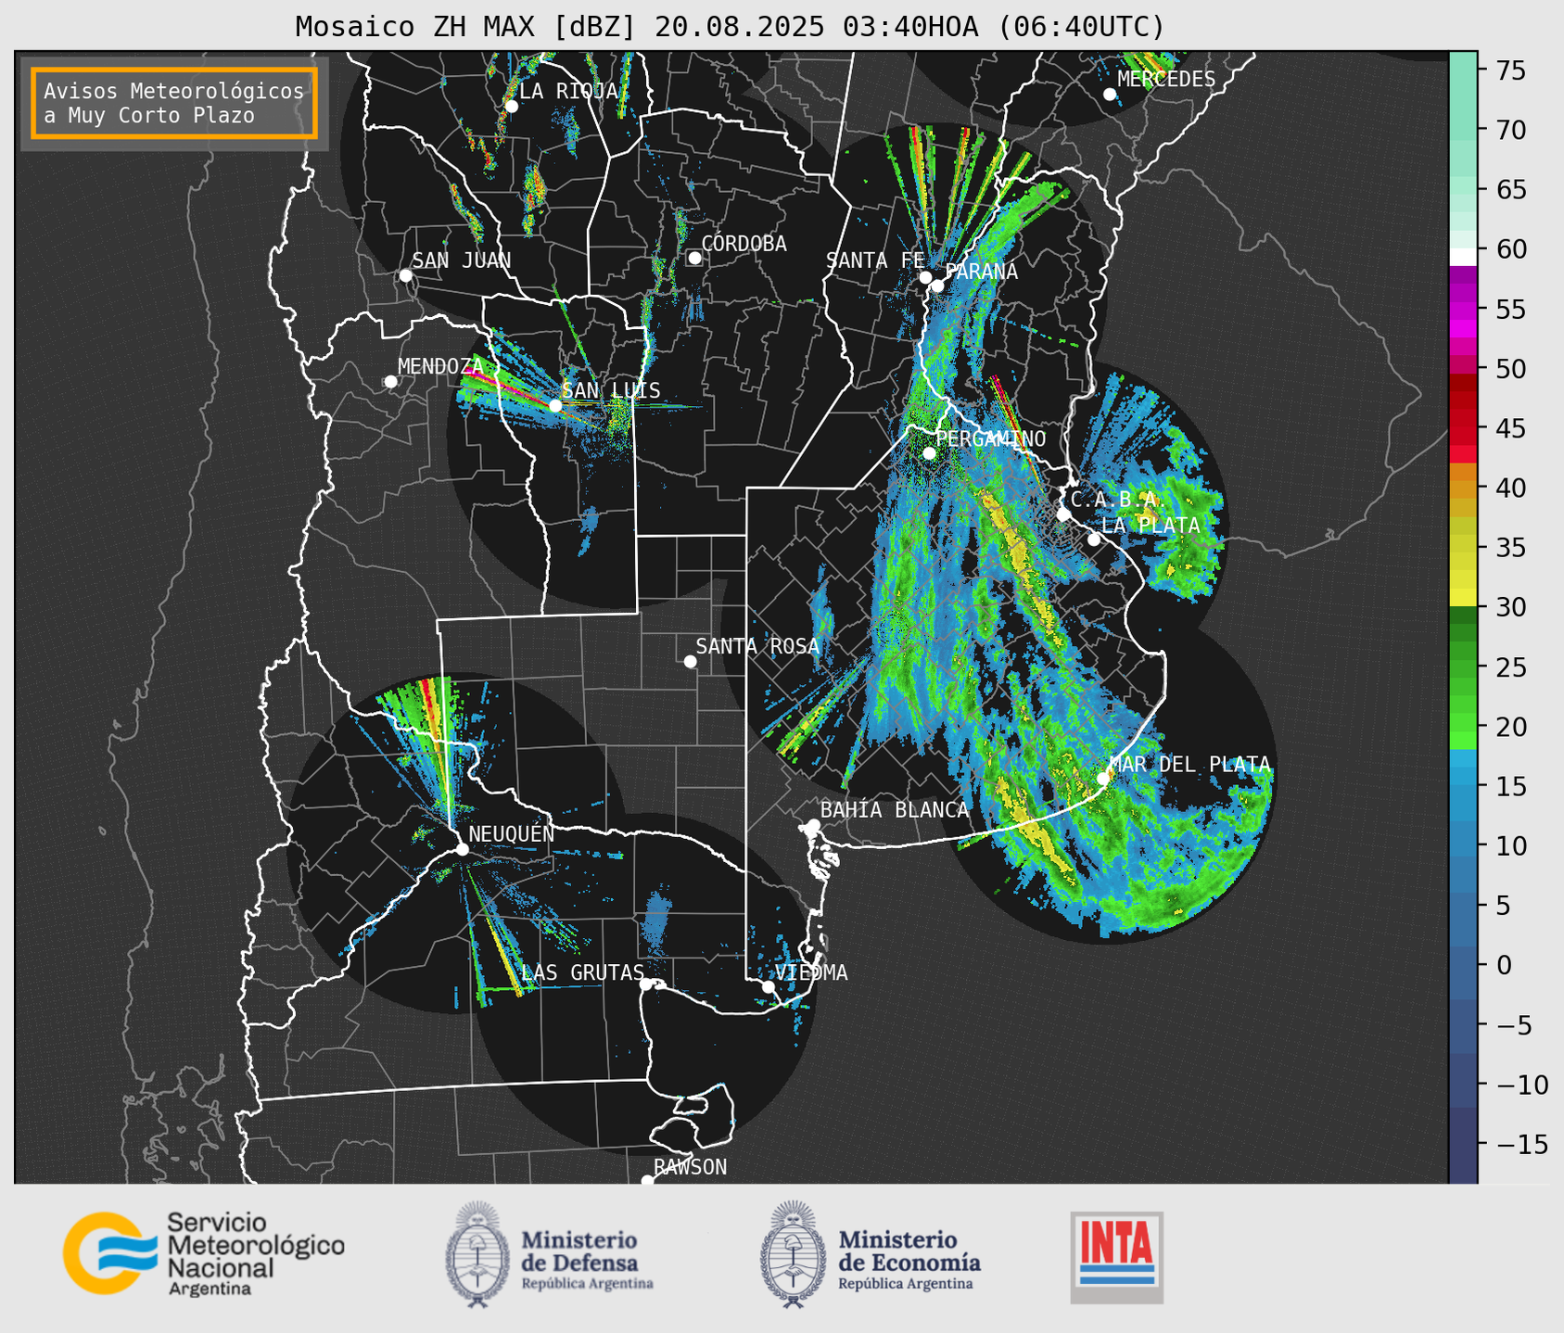Click the Bahía Blanca marker dot
1564x1333 pixels.
813,825
